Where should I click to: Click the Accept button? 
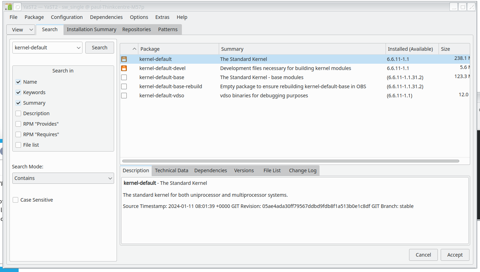click(x=455, y=254)
